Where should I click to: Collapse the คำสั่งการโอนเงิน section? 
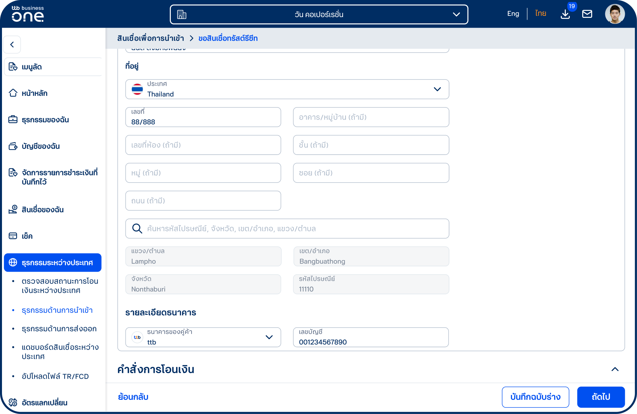(615, 369)
